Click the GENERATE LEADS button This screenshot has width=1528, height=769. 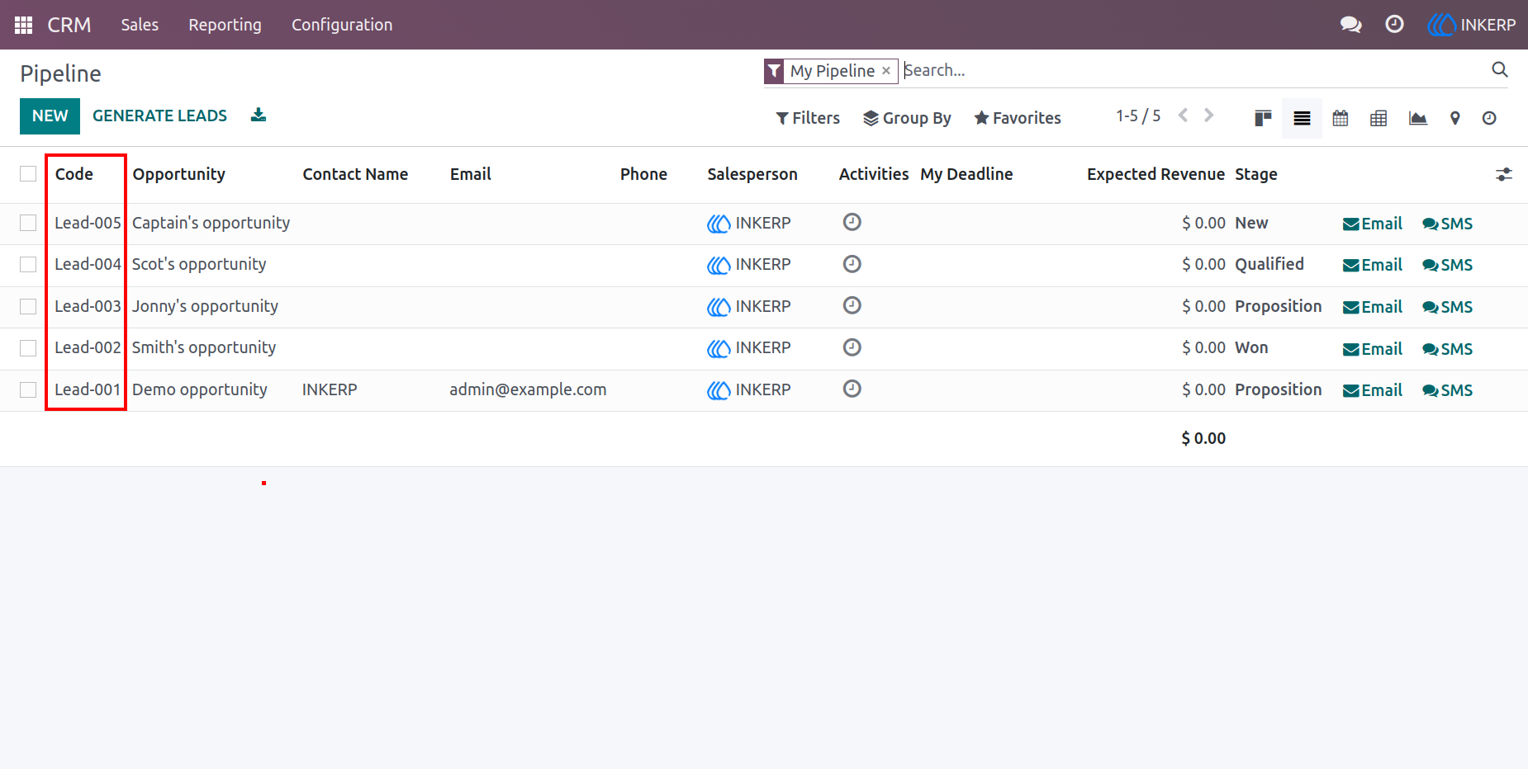159,116
